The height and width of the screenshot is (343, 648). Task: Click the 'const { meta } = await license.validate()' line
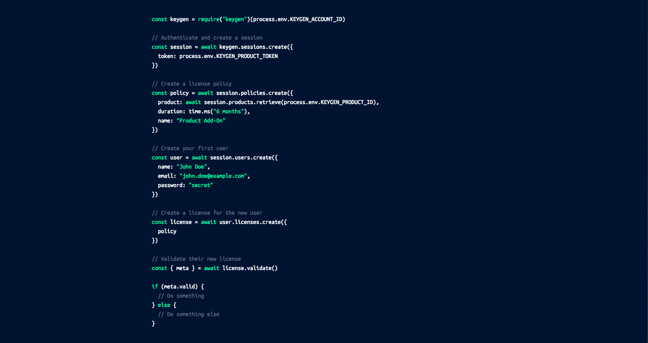(215, 268)
